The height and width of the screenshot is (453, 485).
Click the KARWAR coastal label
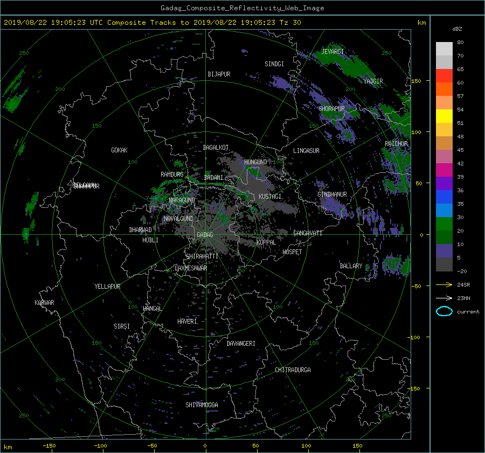coord(44,303)
